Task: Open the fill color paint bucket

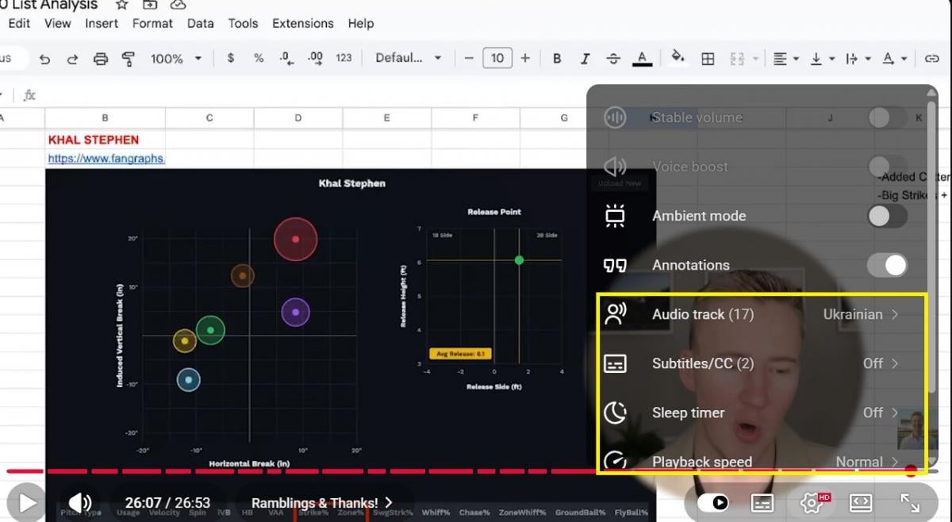Action: tap(678, 58)
